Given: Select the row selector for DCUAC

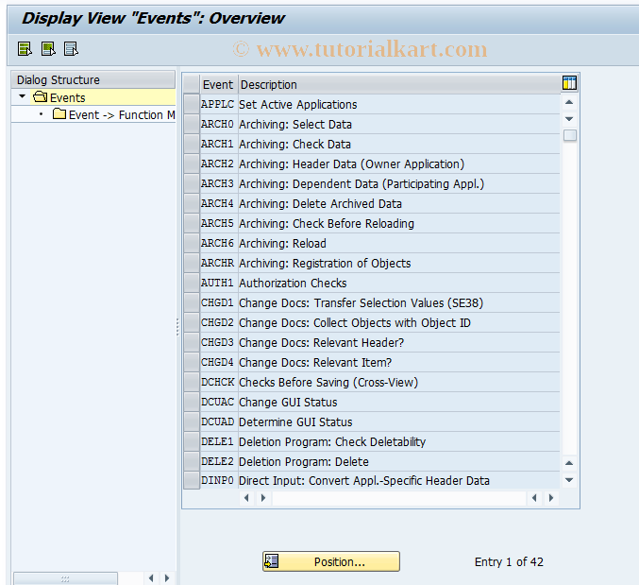Looking at the screenshot, I should tap(191, 402).
